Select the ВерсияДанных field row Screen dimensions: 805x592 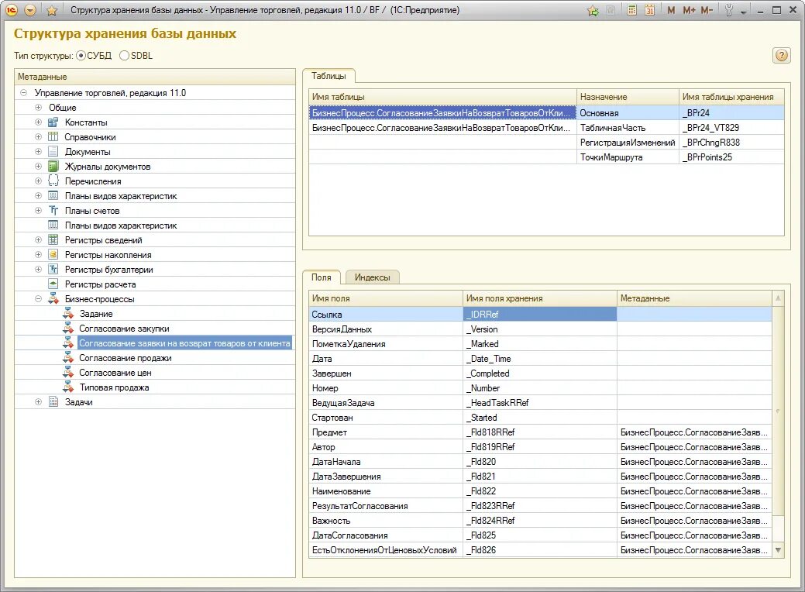541,329
